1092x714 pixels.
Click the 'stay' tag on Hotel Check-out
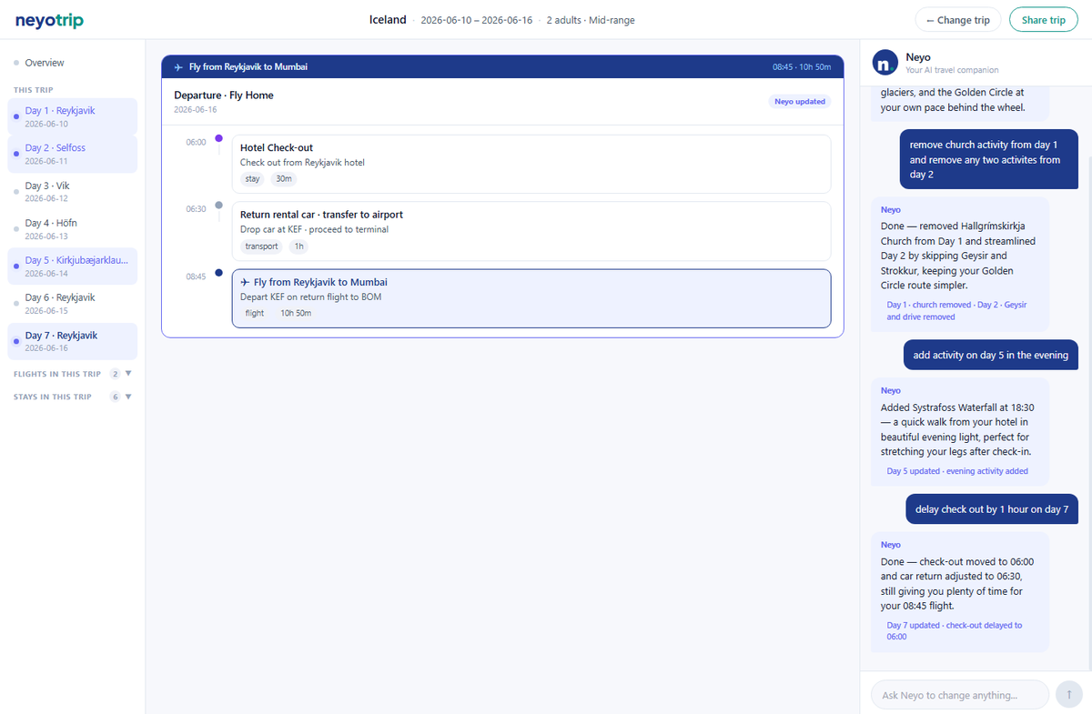click(x=252, y=179)
